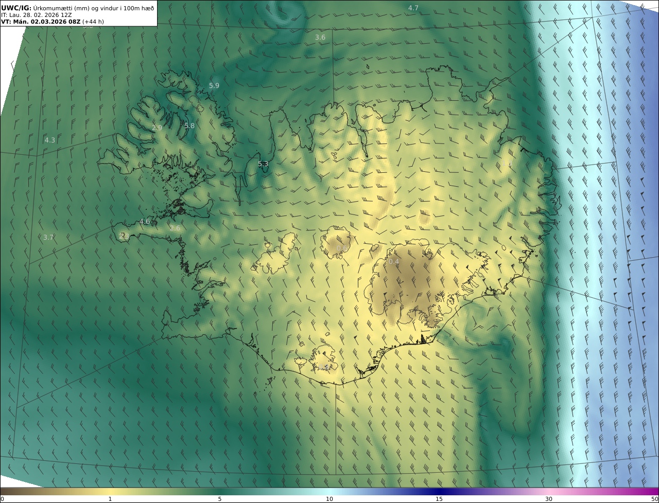The width and height of the screenshot is (659, 503).
Task: Click the 5.8 value label on the map
Action: (189, 126)
